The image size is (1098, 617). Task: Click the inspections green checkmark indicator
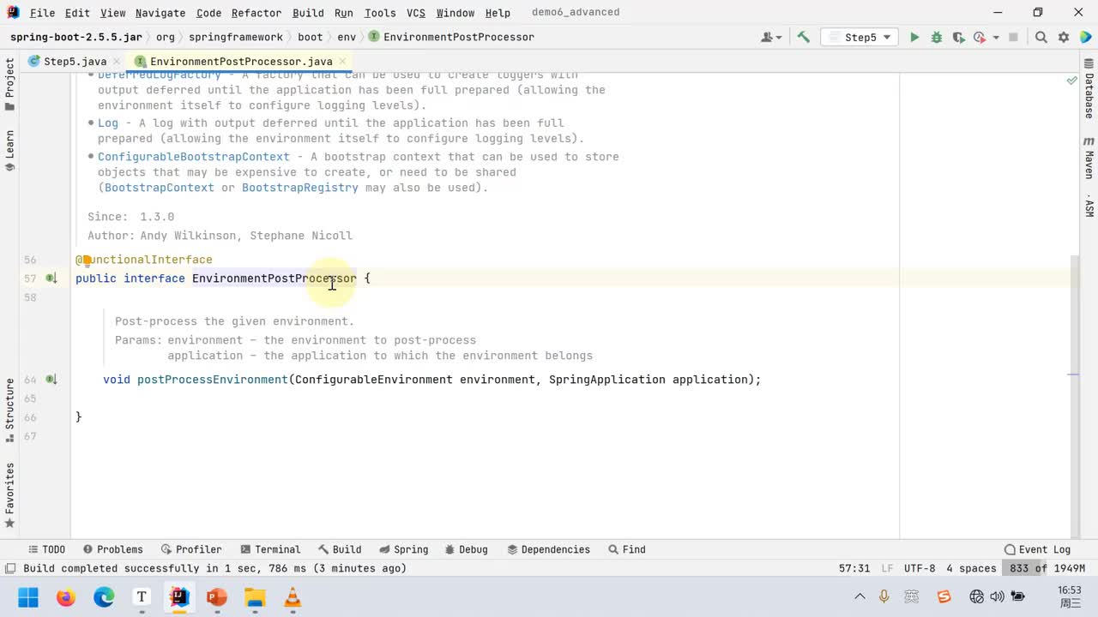tap(1071, 81)
